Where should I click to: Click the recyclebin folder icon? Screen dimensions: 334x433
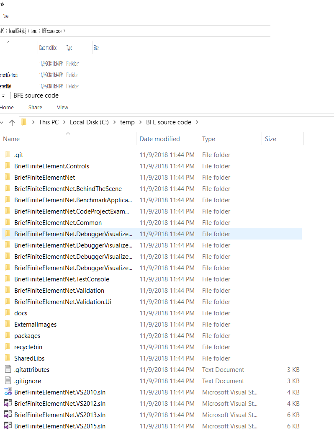coord(8,347)
